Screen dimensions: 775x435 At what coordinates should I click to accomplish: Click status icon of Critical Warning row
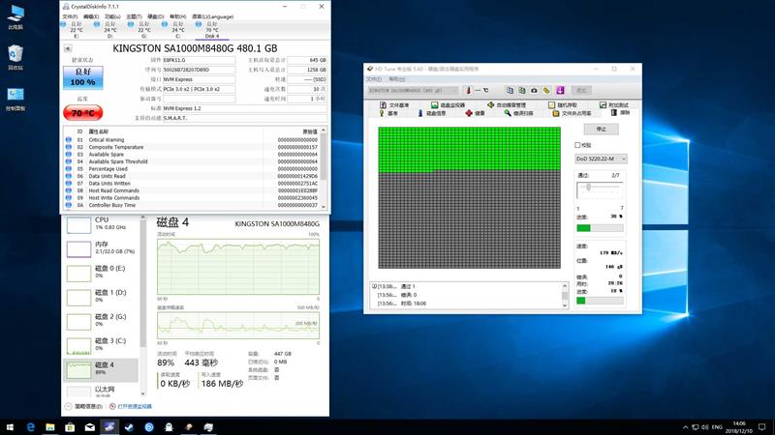click(x=68, y=139)
